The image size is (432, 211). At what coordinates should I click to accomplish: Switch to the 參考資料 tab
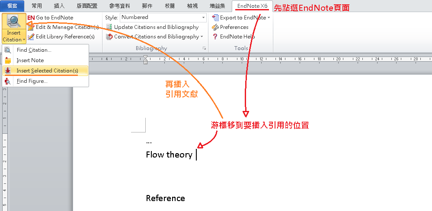120,6
